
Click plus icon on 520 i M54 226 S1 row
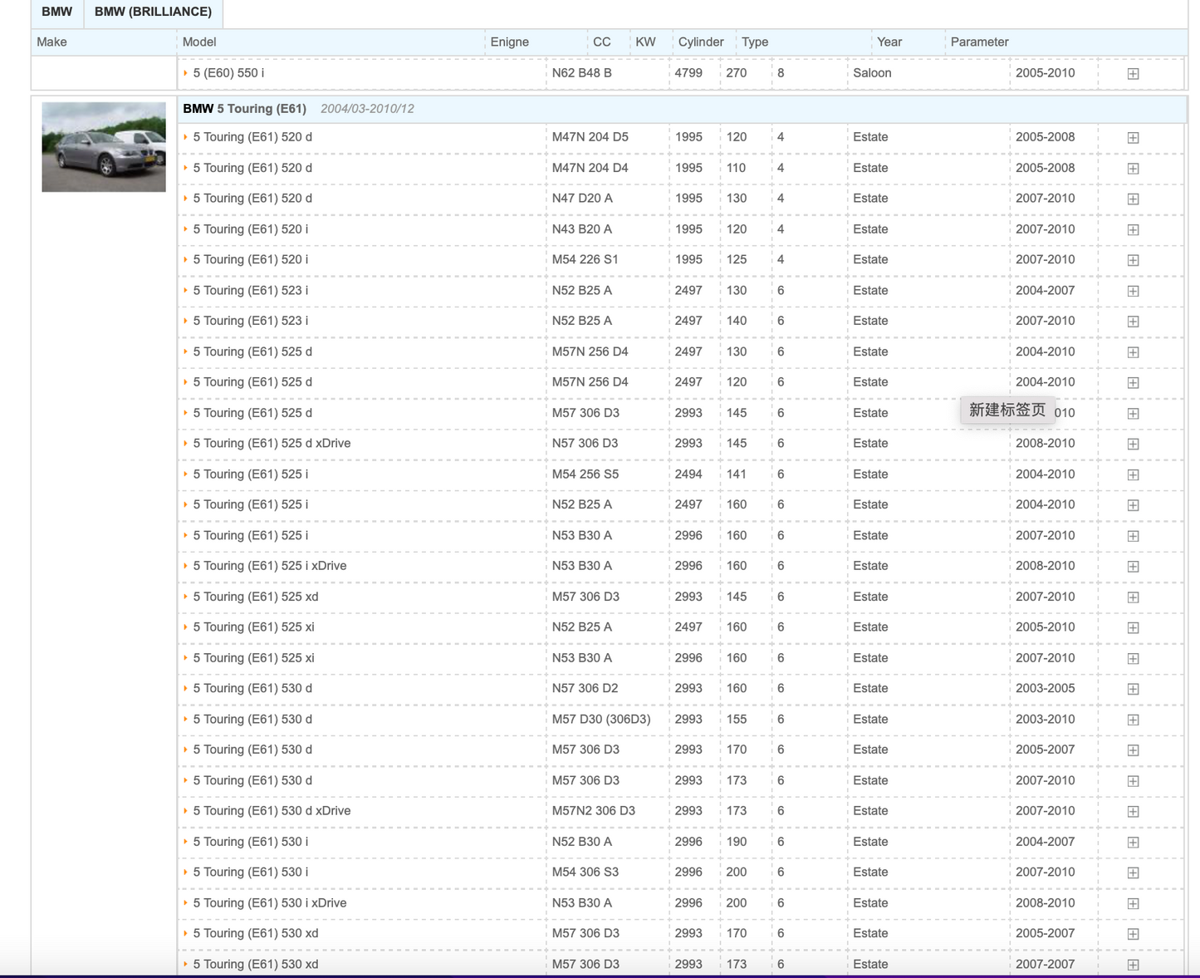[x=1133, y=260]
